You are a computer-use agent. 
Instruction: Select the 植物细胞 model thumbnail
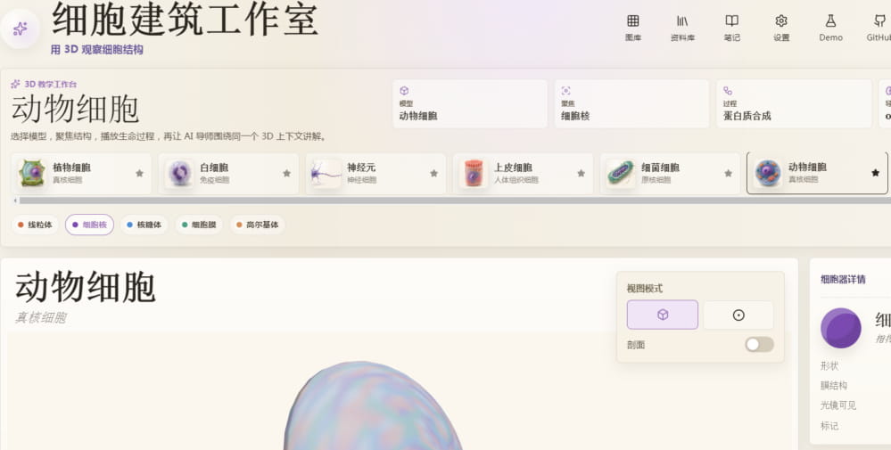pyautogui.click(x=32, y=173)
